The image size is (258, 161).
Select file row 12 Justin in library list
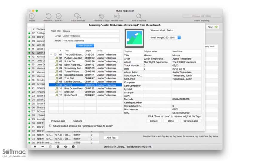[36, 53]
